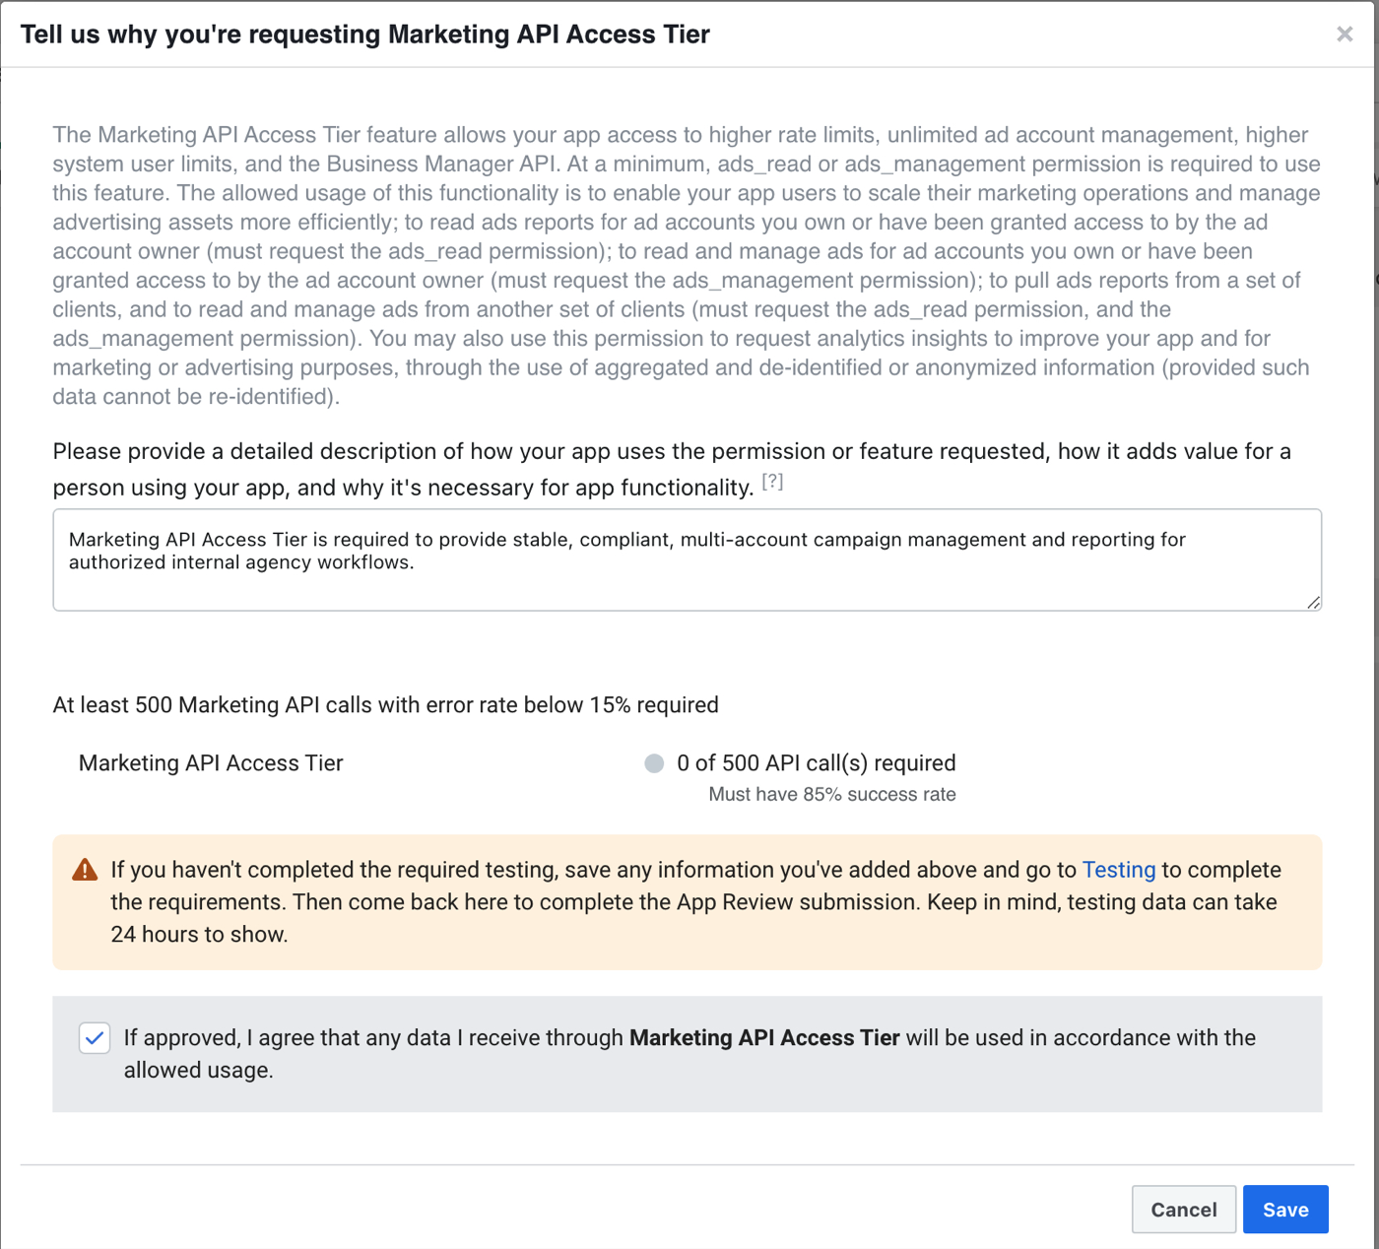
Task: Untick the allowed usage agreement checkbox
Action: (x=95, y=1038)
